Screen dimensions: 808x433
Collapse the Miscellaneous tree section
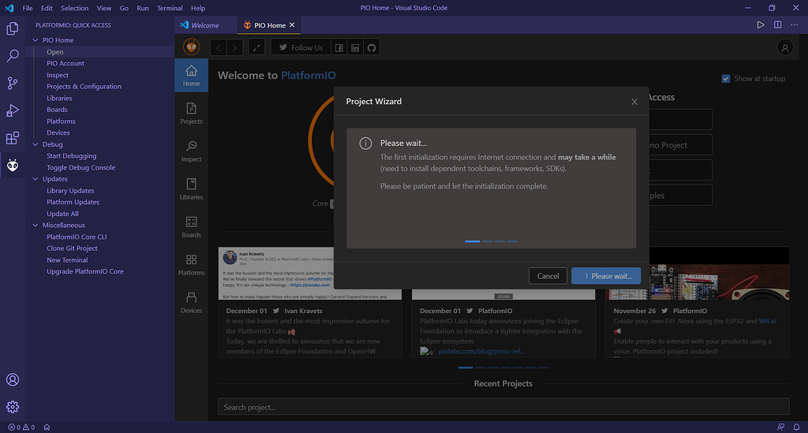pos(35,226)
